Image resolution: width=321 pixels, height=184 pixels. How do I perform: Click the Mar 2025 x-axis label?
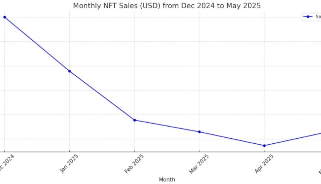(199, 163)
